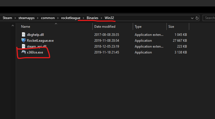Select the RocketLeague.exe file name
The height and width of the screenshot is (119, 215).
(40, 41)
